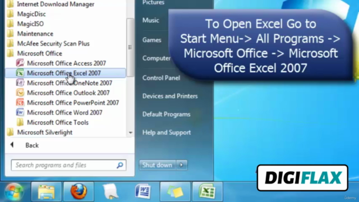Open the notepad document taskbar icon
Viewport: 359px width, 202px height.
111,192
